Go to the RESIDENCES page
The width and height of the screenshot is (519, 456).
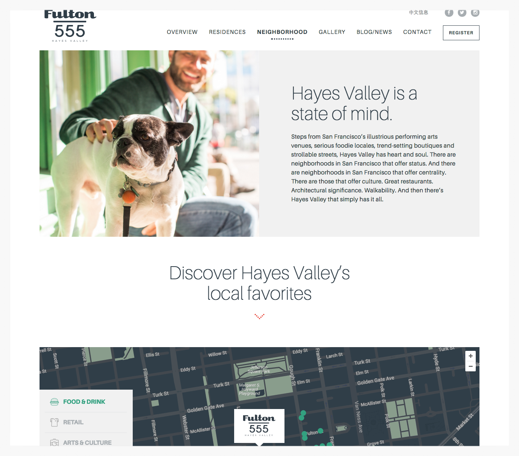(227, 32)
